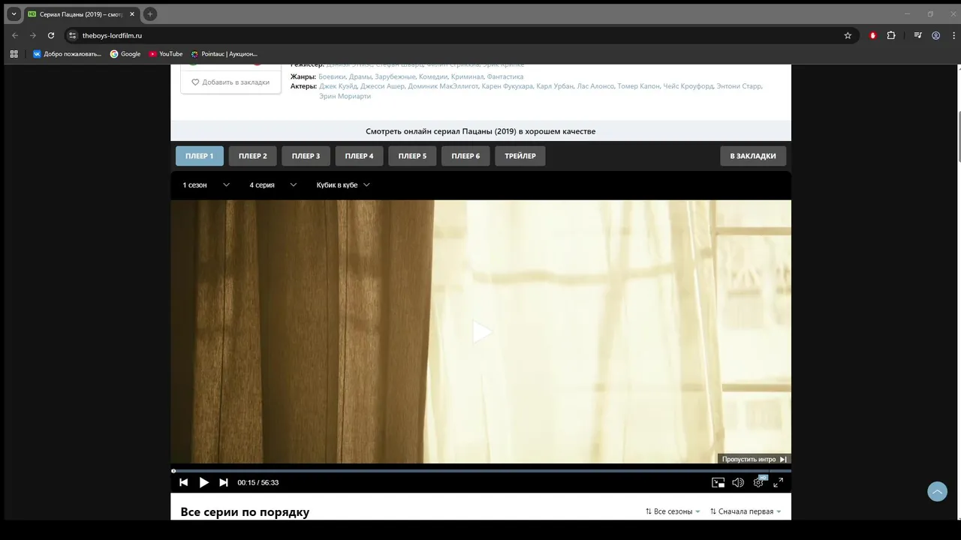Open actor Карен Фукухара link
The image size is (961, 540).
point(508,86)
